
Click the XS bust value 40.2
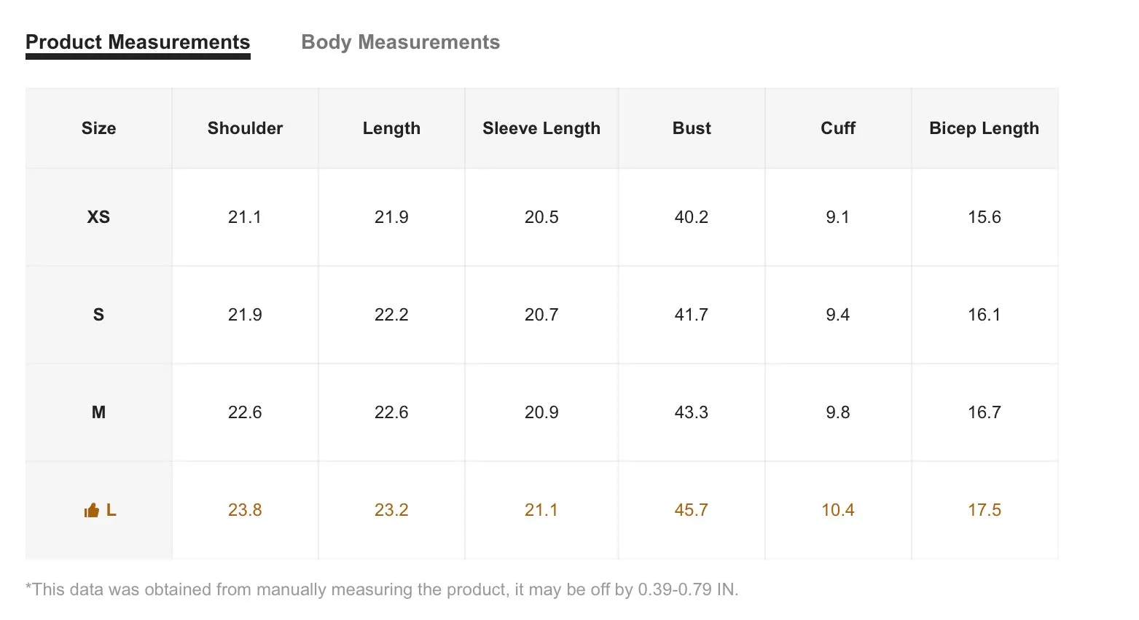(x=692, y=217)
